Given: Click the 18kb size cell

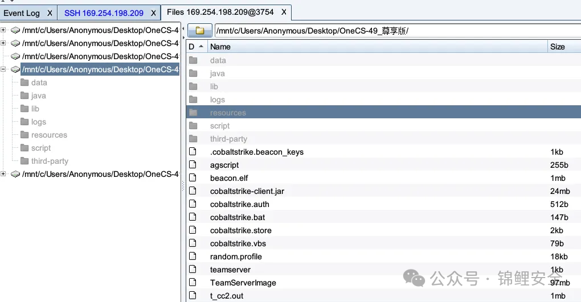Looking at the screenshot, I should 559,257.
